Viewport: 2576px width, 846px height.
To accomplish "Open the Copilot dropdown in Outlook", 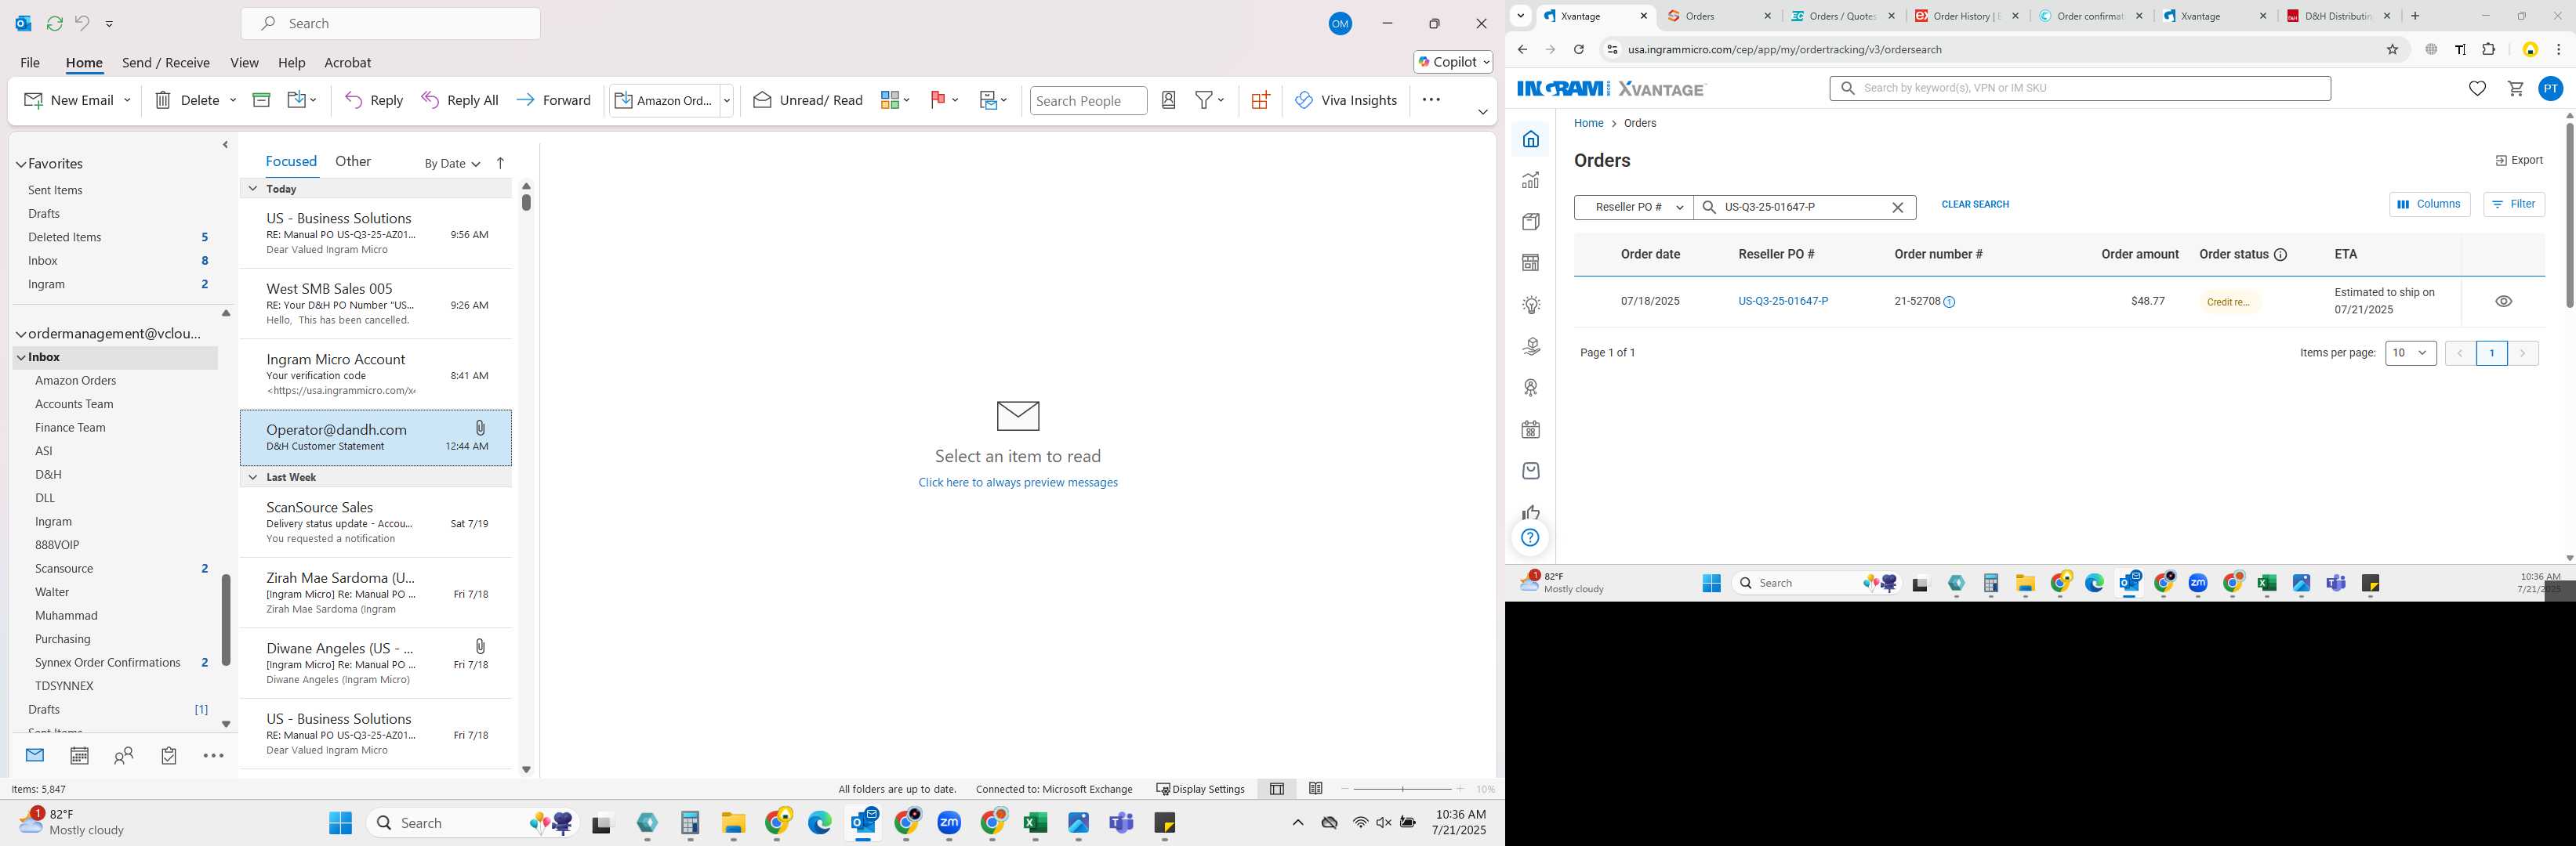I will tap(1453, 62).
